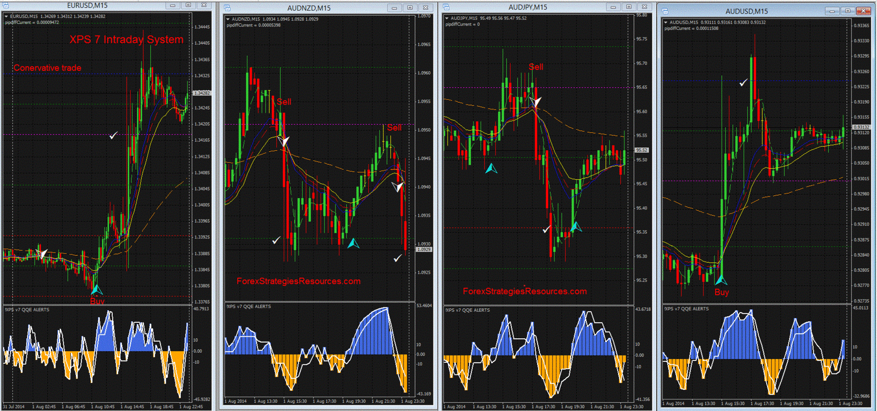Screen dimensions: 877x411
Task: Click 'XPS 7 Intraday System' text in EURUSD chart
Action: coord(126,40)
